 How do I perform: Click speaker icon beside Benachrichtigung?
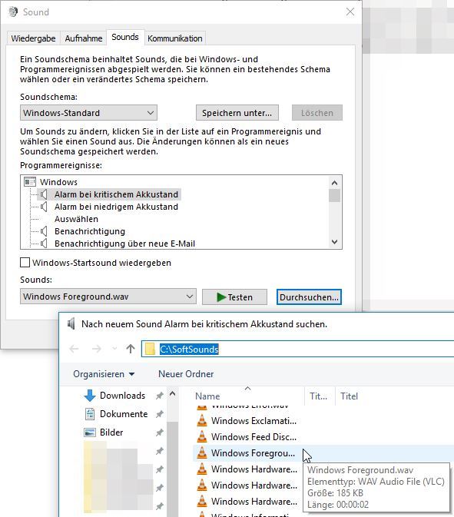point(44,231)
